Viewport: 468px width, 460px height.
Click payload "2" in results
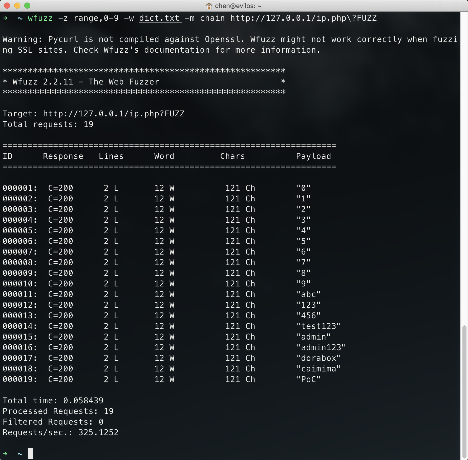(303, 209)
